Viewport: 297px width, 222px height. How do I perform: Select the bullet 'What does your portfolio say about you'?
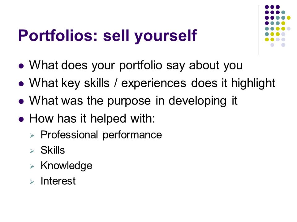136,65
